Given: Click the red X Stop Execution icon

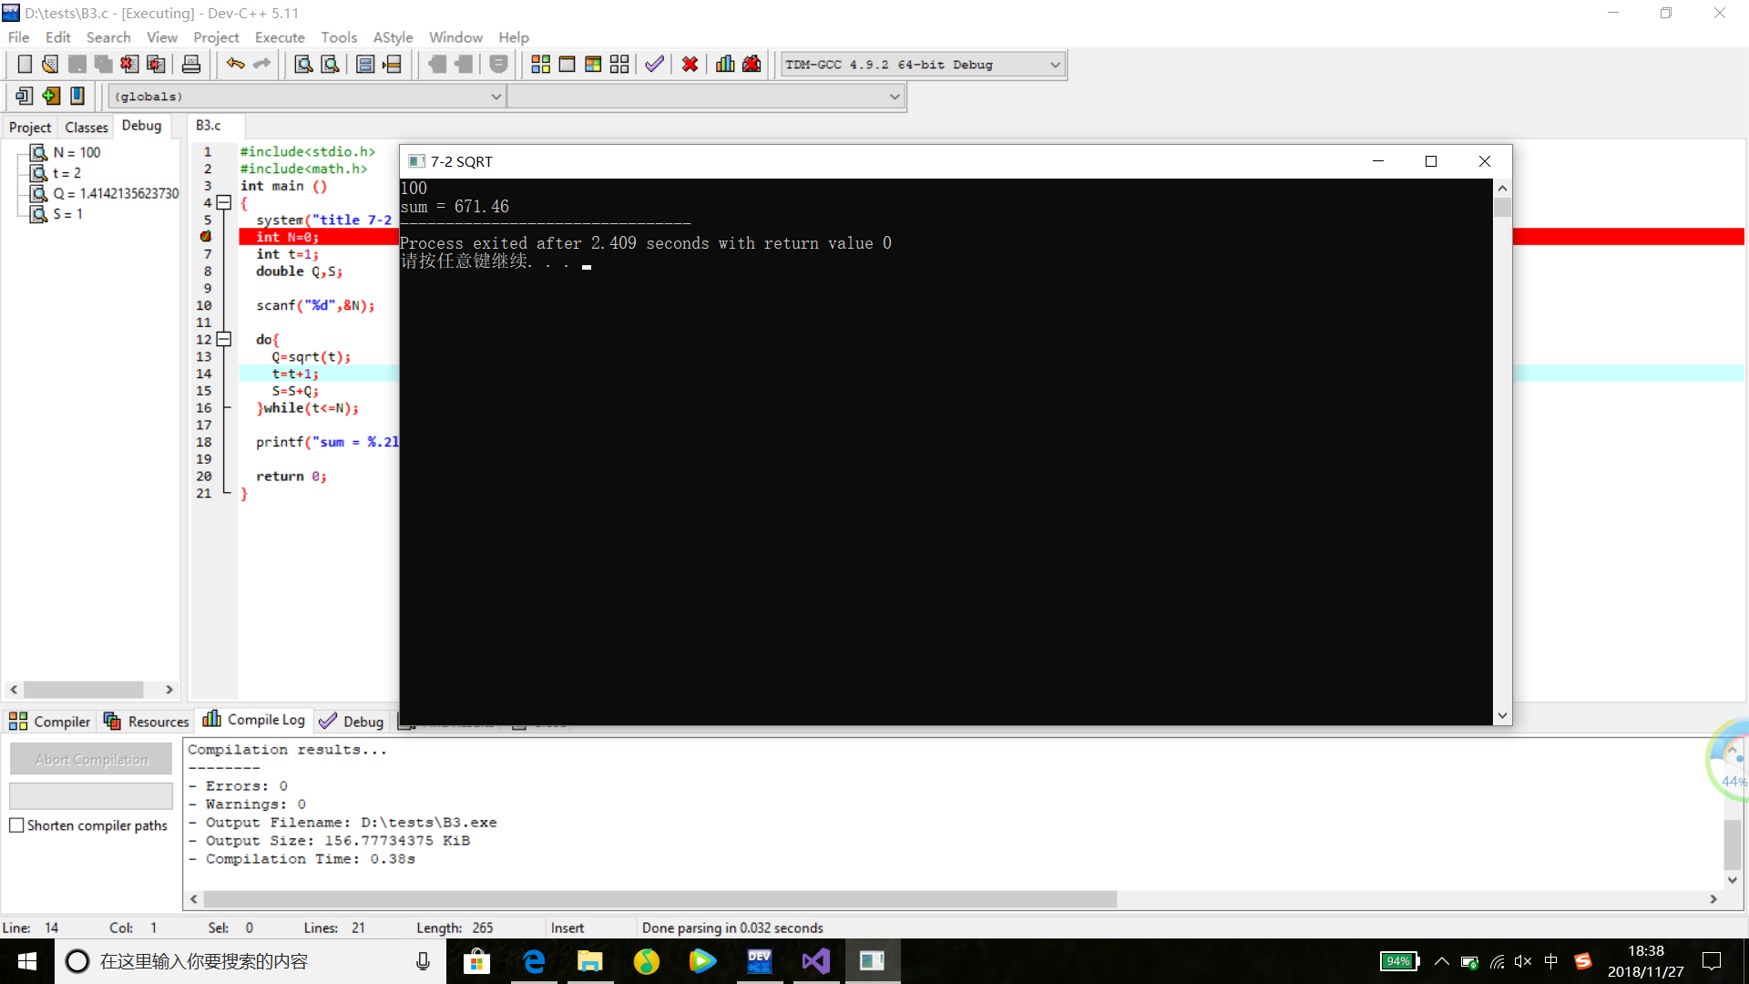Looking at the screenshot, I should click(x=690, y=65).
